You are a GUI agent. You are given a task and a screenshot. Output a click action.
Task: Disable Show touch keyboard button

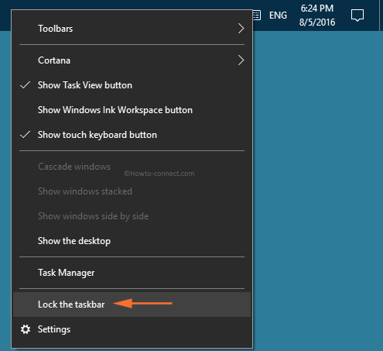pos(132,135)
